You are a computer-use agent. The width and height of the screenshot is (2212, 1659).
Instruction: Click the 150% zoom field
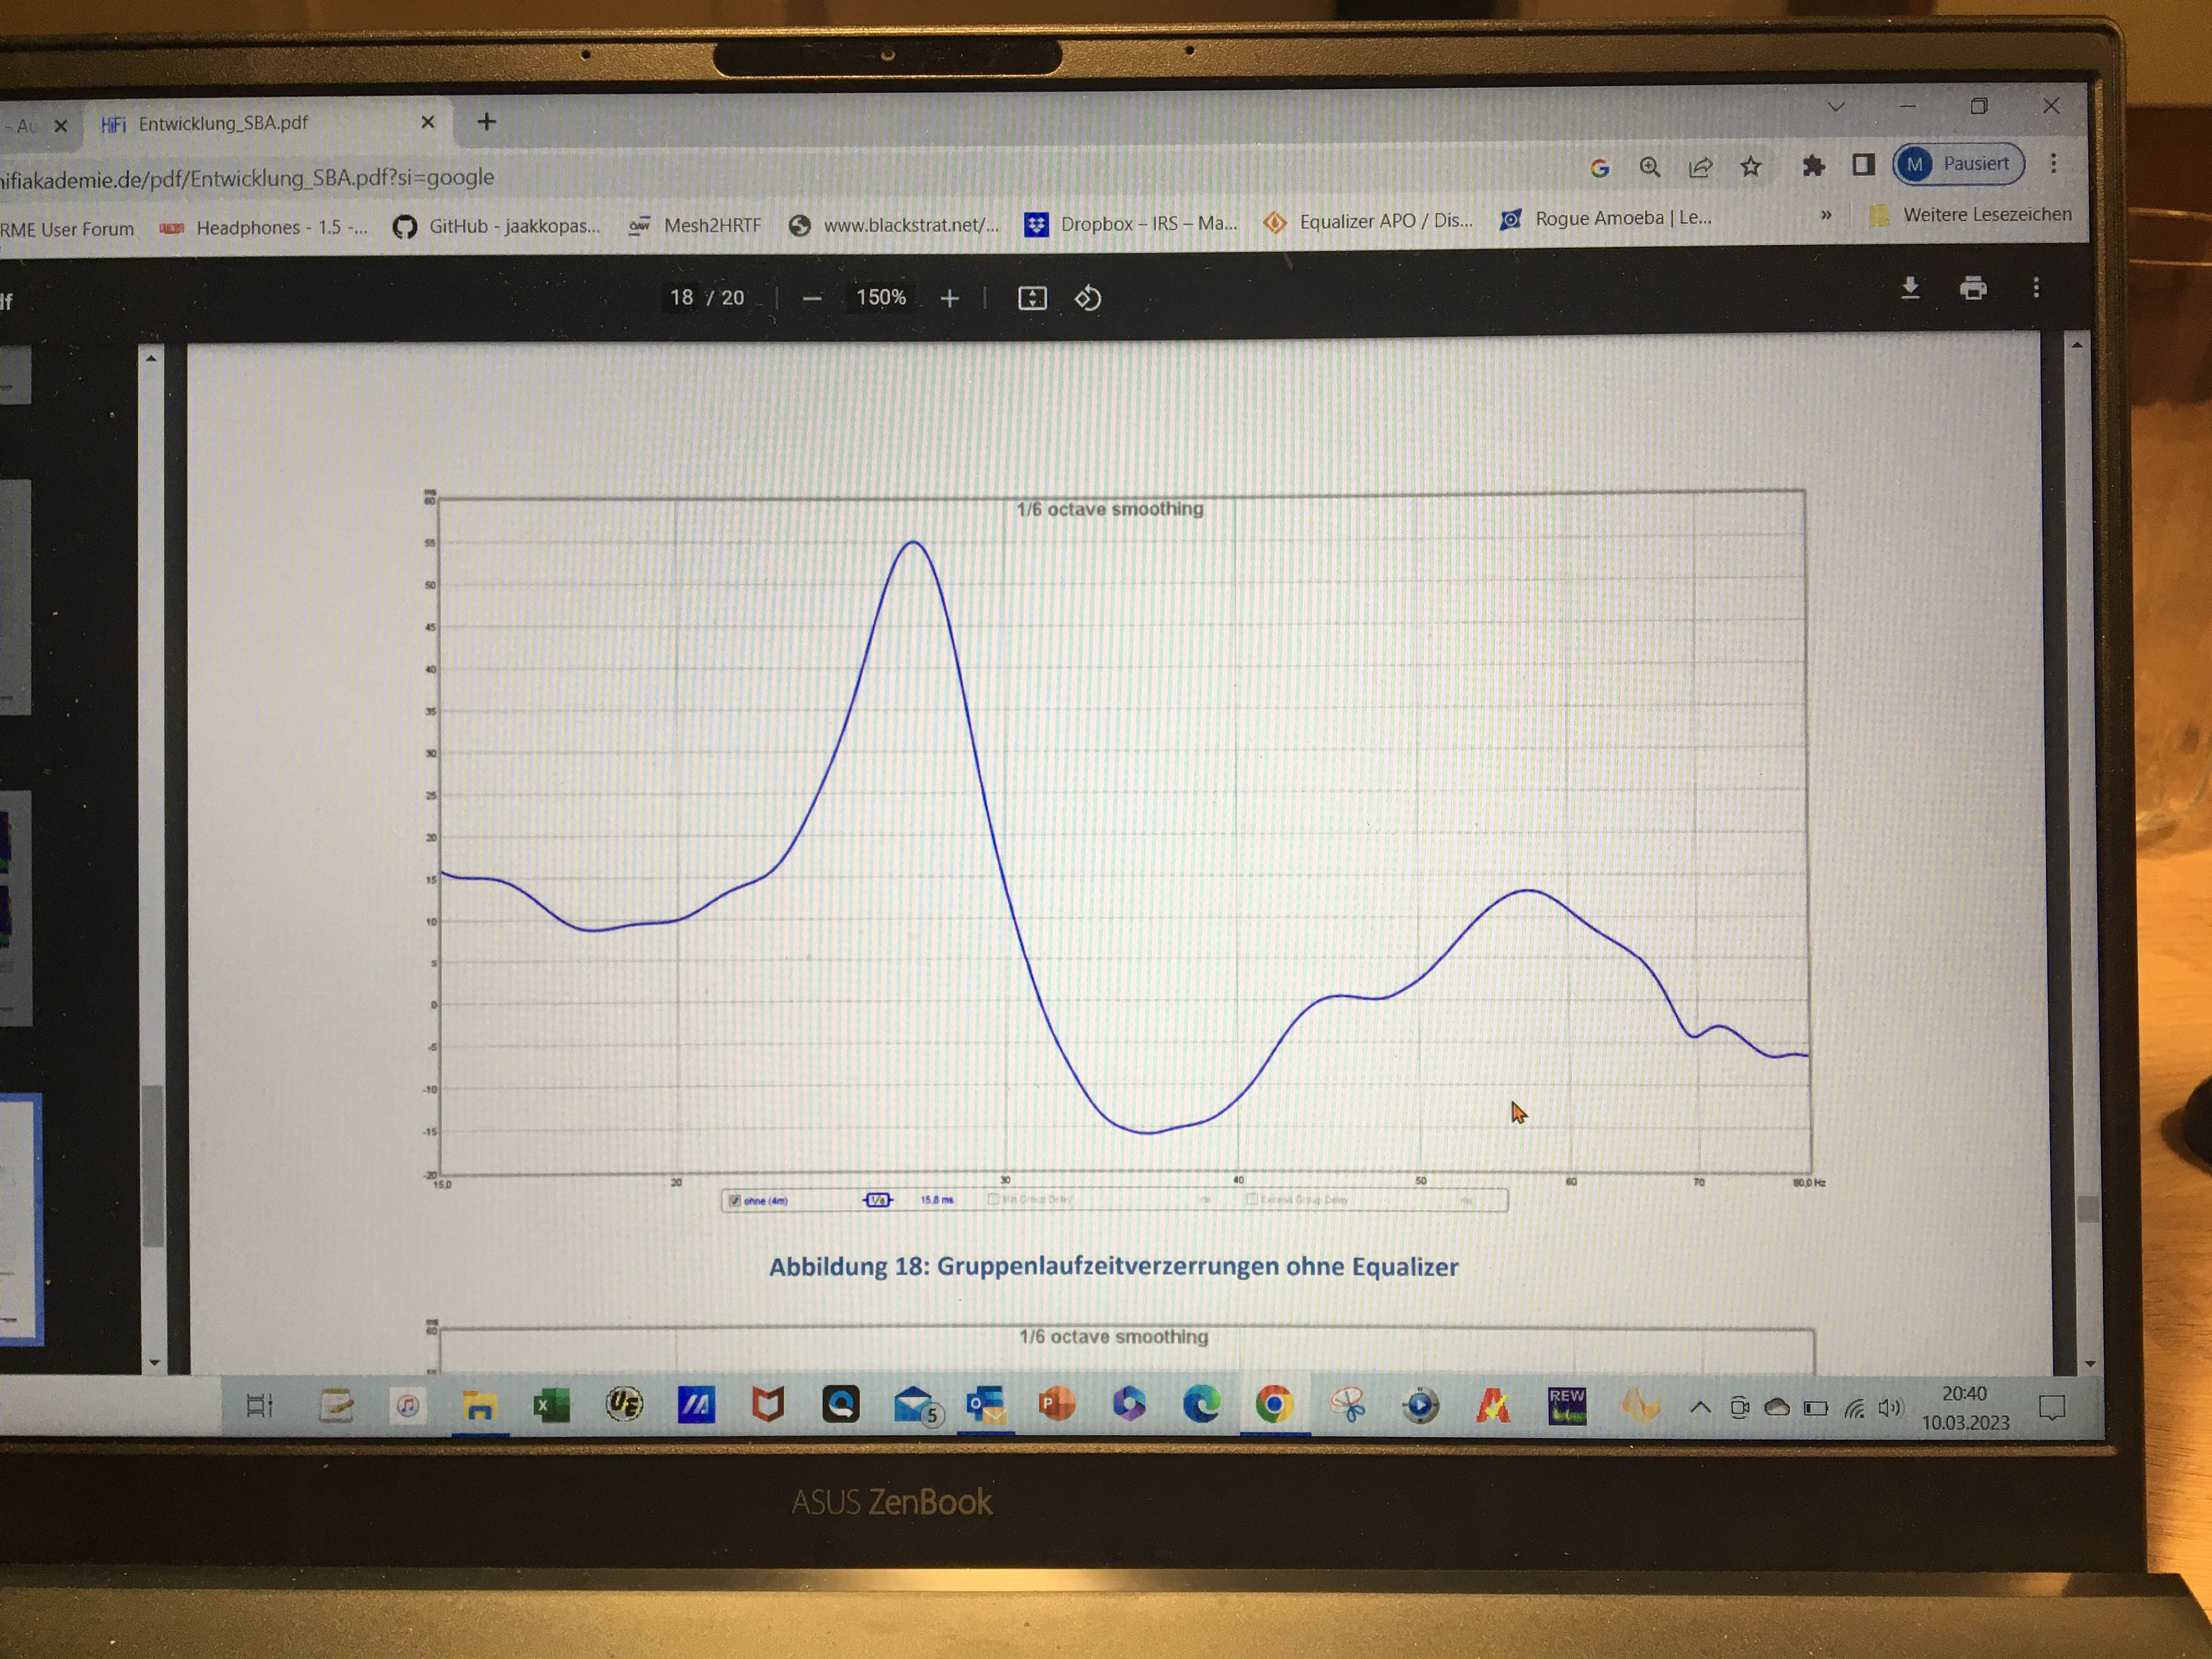[x=881, y=298]
